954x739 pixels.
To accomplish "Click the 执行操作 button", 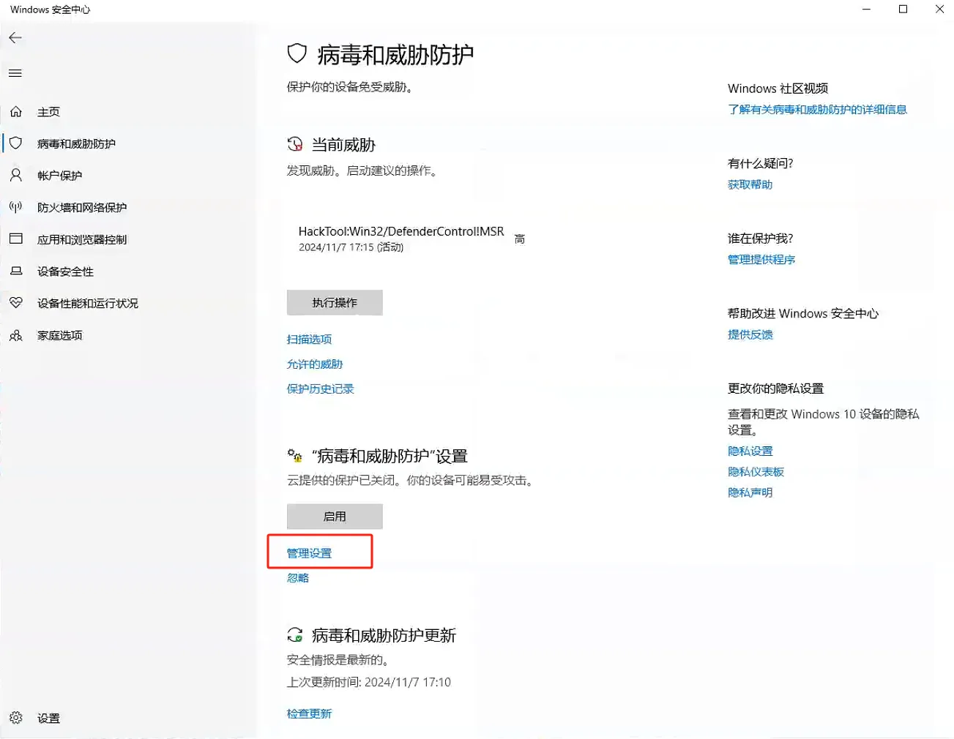I will point(335,303).
